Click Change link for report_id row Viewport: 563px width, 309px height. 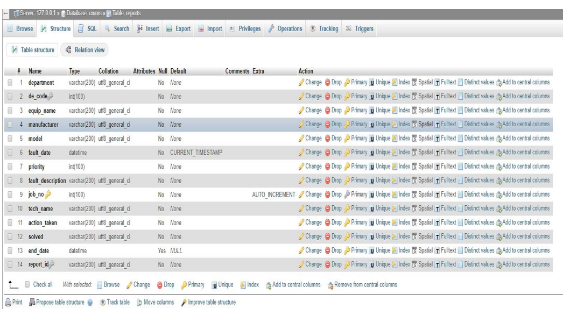tap(313, 264)
